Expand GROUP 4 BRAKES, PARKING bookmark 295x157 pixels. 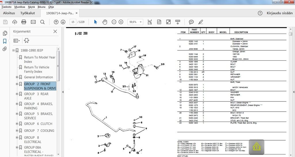pos(17,104)
